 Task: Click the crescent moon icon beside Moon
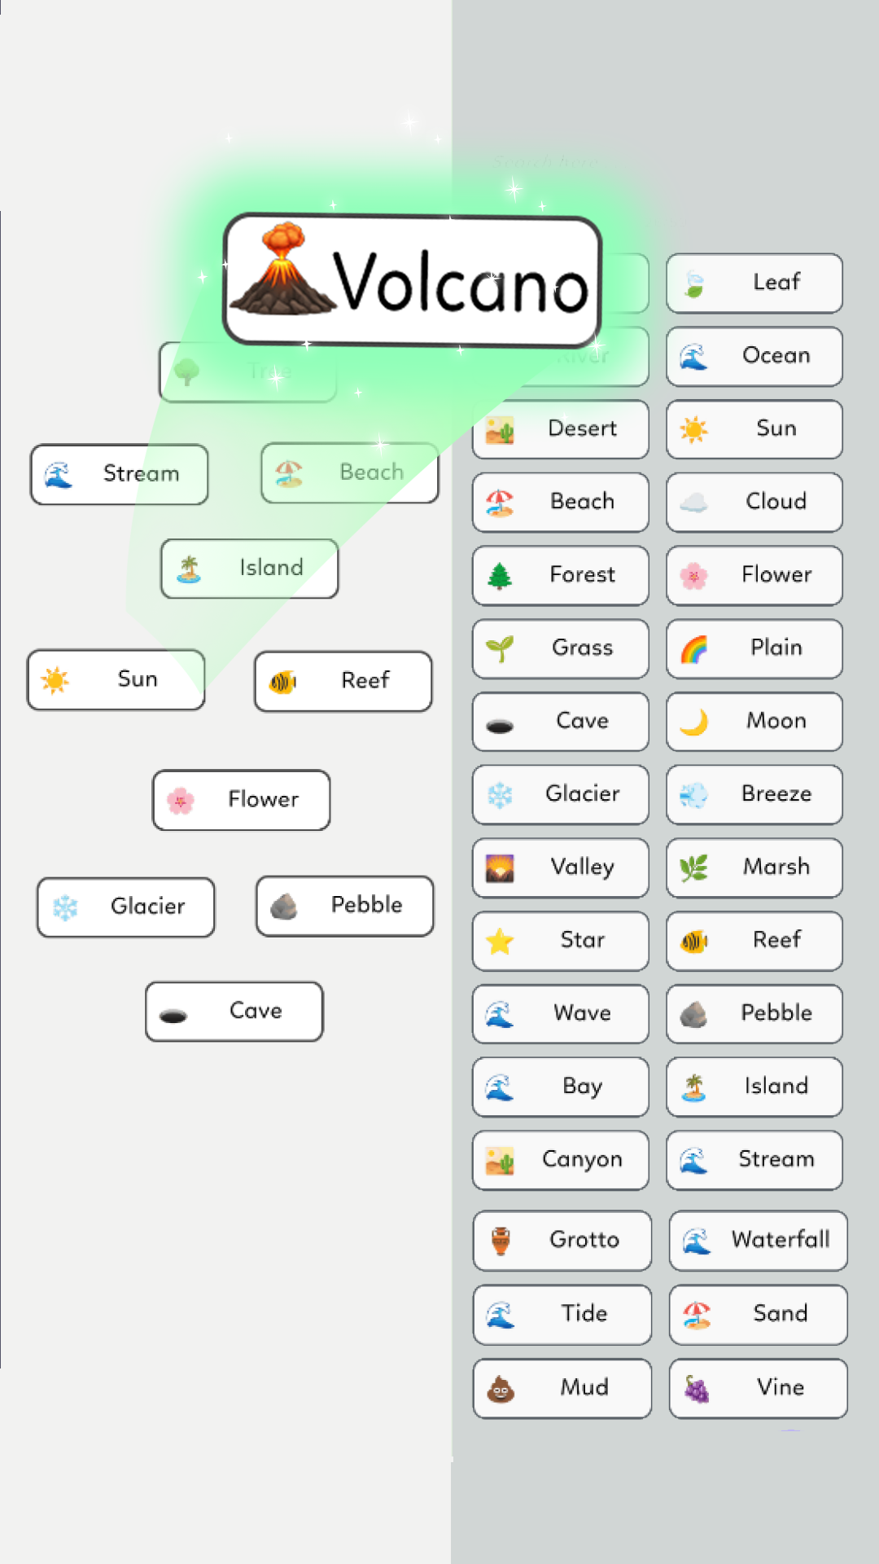694,722
